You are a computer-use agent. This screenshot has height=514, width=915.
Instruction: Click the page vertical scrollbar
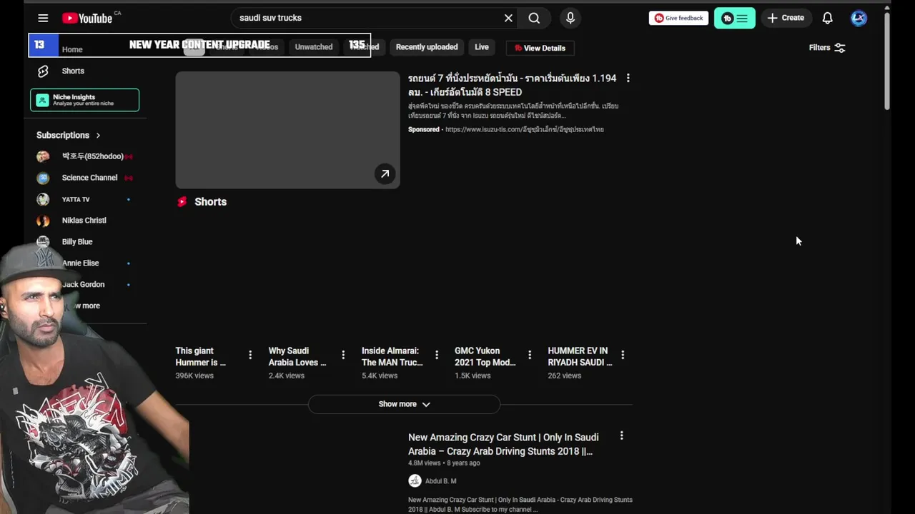pyautogui.click(x=887, y=61)
